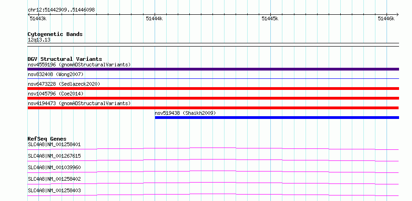
Task: Select the 51445k ruler label
Action: (270, 18)
